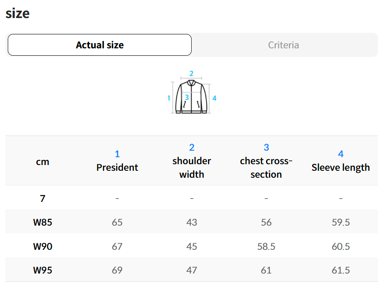The width and height of the screenshot is (387, 294).
Task: Select the Actual size tab
Action: point(100,45)
